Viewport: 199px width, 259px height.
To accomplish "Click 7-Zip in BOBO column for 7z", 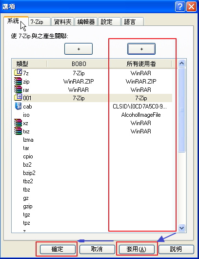I will click(x=79, y=73).
